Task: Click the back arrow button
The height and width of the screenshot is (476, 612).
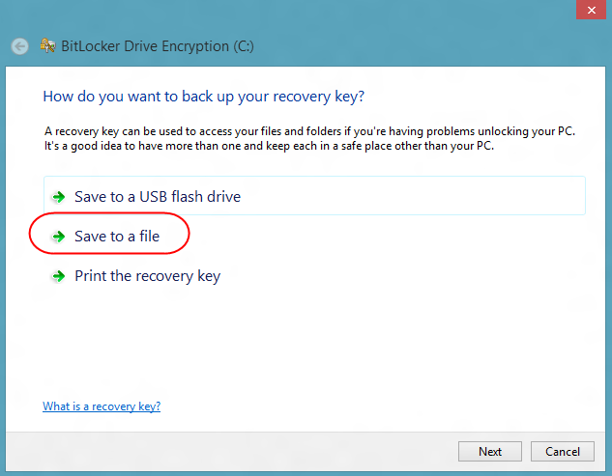Action: tap(19, 45)
